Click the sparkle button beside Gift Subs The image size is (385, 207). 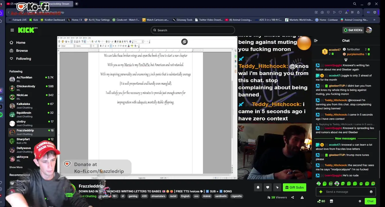point(277,187)
